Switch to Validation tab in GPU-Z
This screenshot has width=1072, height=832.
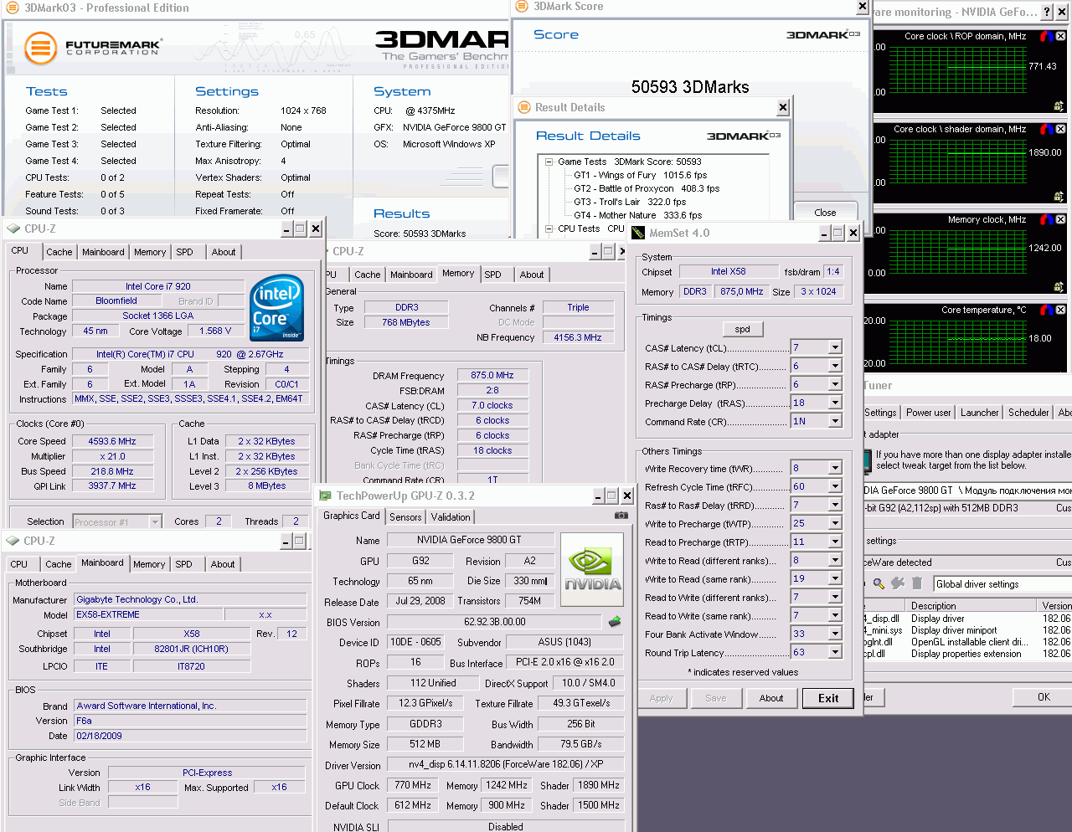coord(451,517)
